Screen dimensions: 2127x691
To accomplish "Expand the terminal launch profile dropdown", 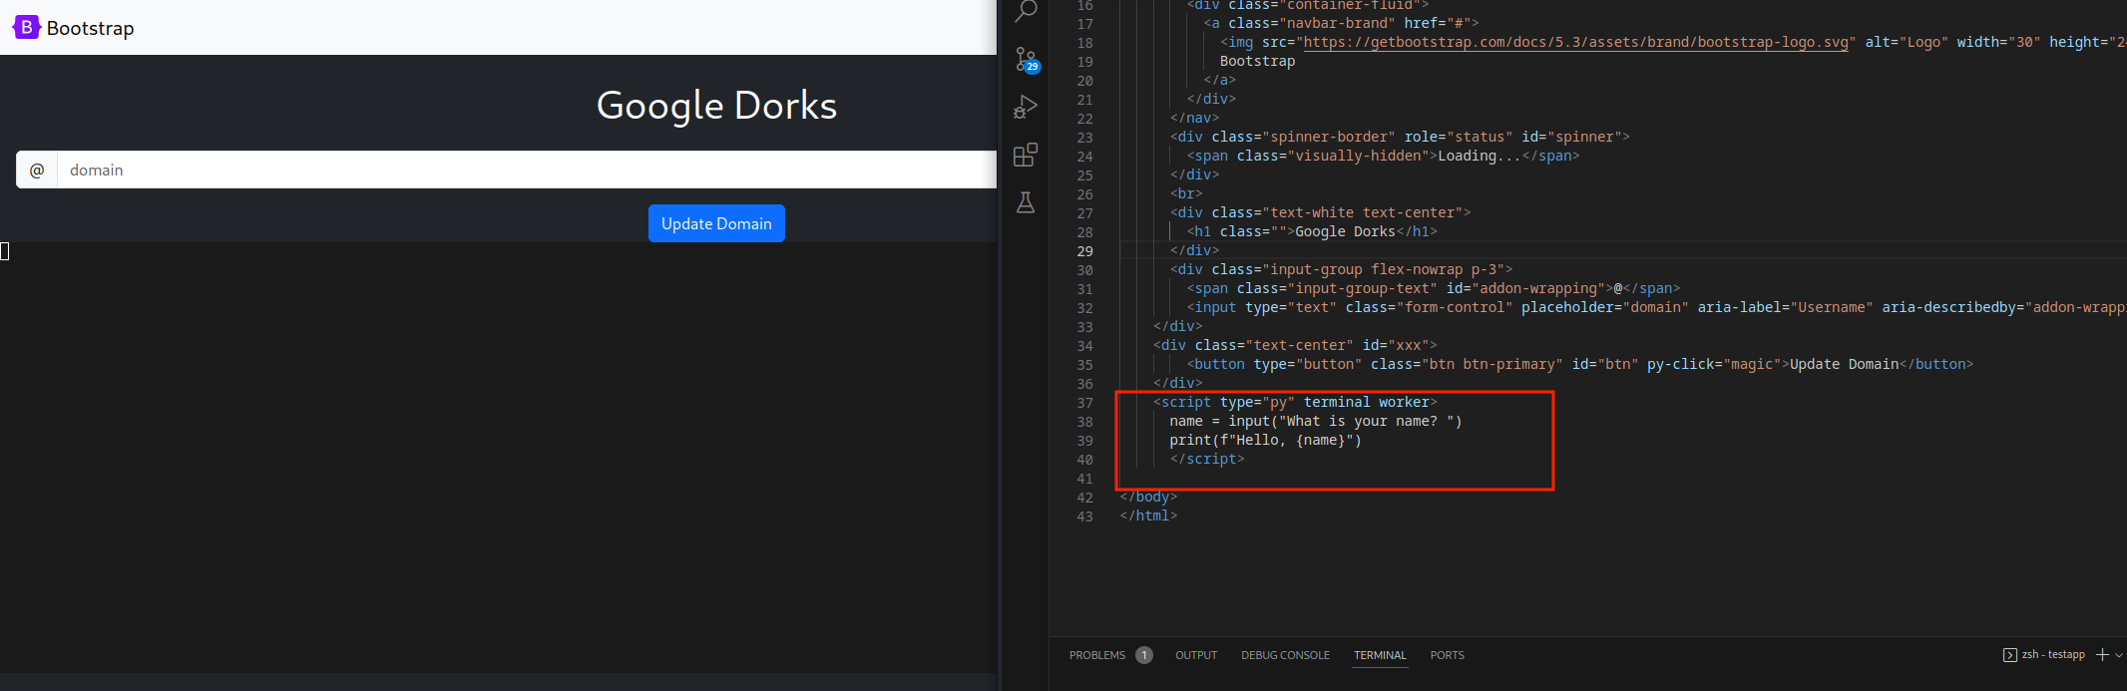I will (x=2119, y=655).
